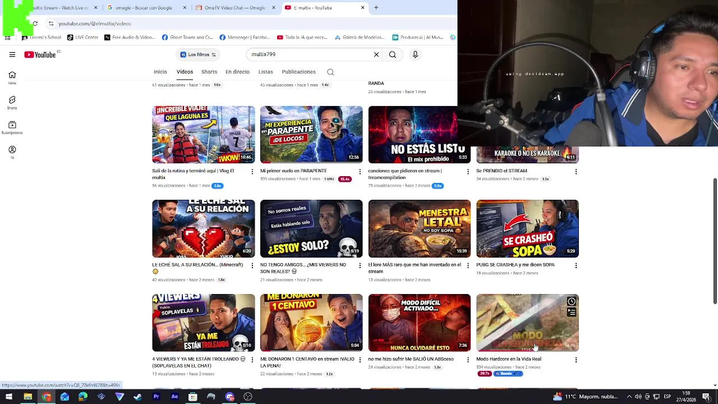Open options for no me hizo sufrir video
This screenshot has height=404, width=718.
coord(468,360)
